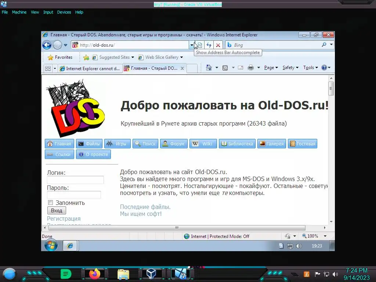376x282 pixels.
Task: Click the Internet Explorer Forward arrow button
Action: pyautogui.click(x=57, y=45)
